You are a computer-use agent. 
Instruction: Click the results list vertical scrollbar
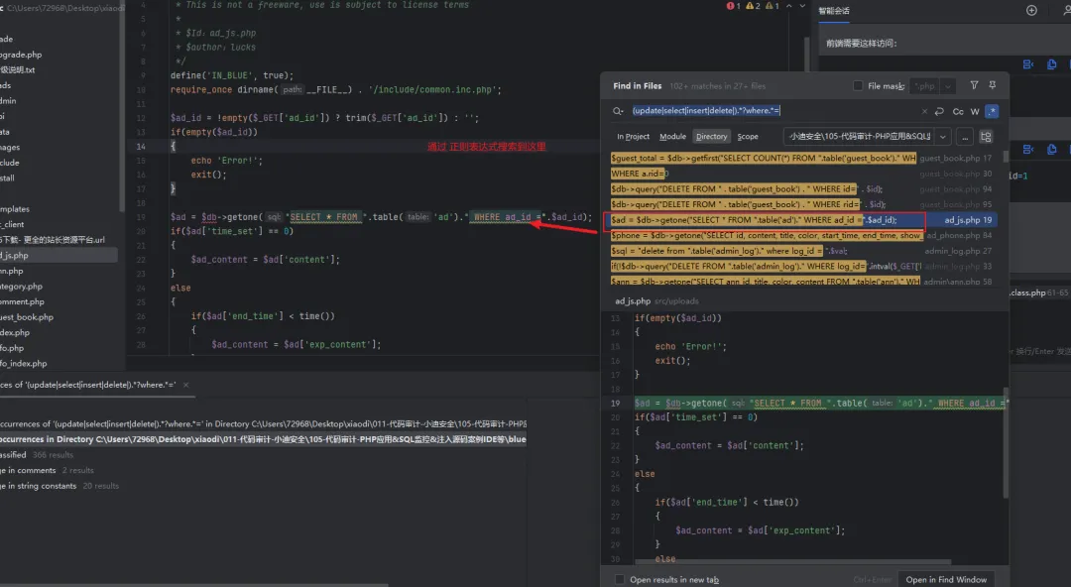(x=1006, y=158)
